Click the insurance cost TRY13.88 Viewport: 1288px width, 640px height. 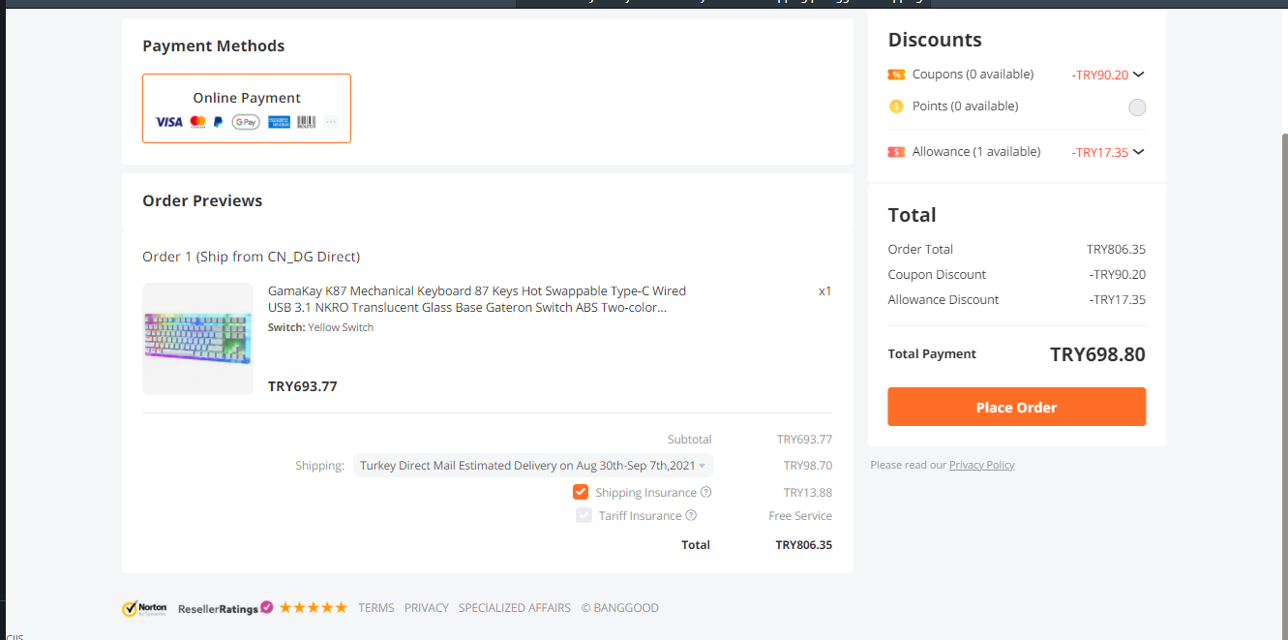(808, 493)
